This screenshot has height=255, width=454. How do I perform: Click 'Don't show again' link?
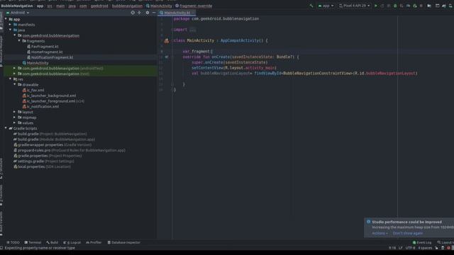tap(408, 233)
